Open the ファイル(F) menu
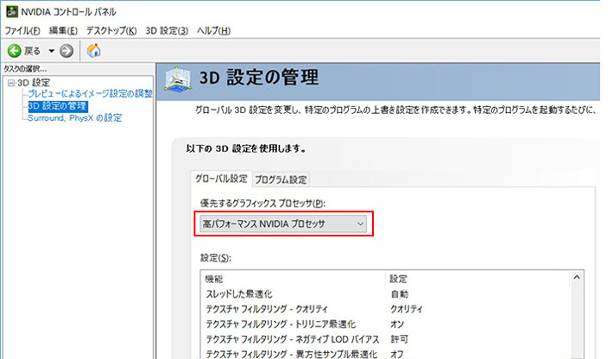This screenshot has height=359, width=613. click(x=22, y=30)
